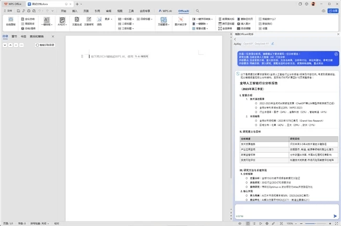Click the 润色 polish icon

click(x=99, y=21)
